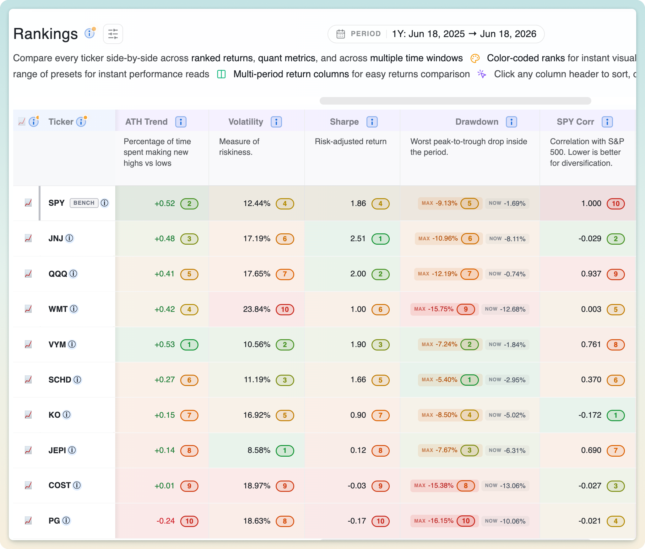Open info icon next to JEPI ticker

tap(72, 450)
